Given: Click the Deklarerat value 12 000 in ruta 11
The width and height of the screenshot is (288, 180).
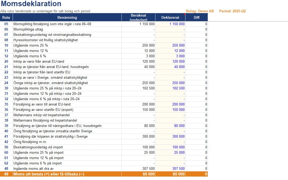Looking at the screenshot, I should 179,51.
